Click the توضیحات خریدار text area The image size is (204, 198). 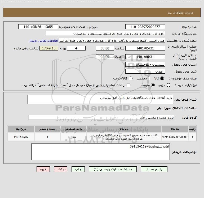[x=100, y=152]
